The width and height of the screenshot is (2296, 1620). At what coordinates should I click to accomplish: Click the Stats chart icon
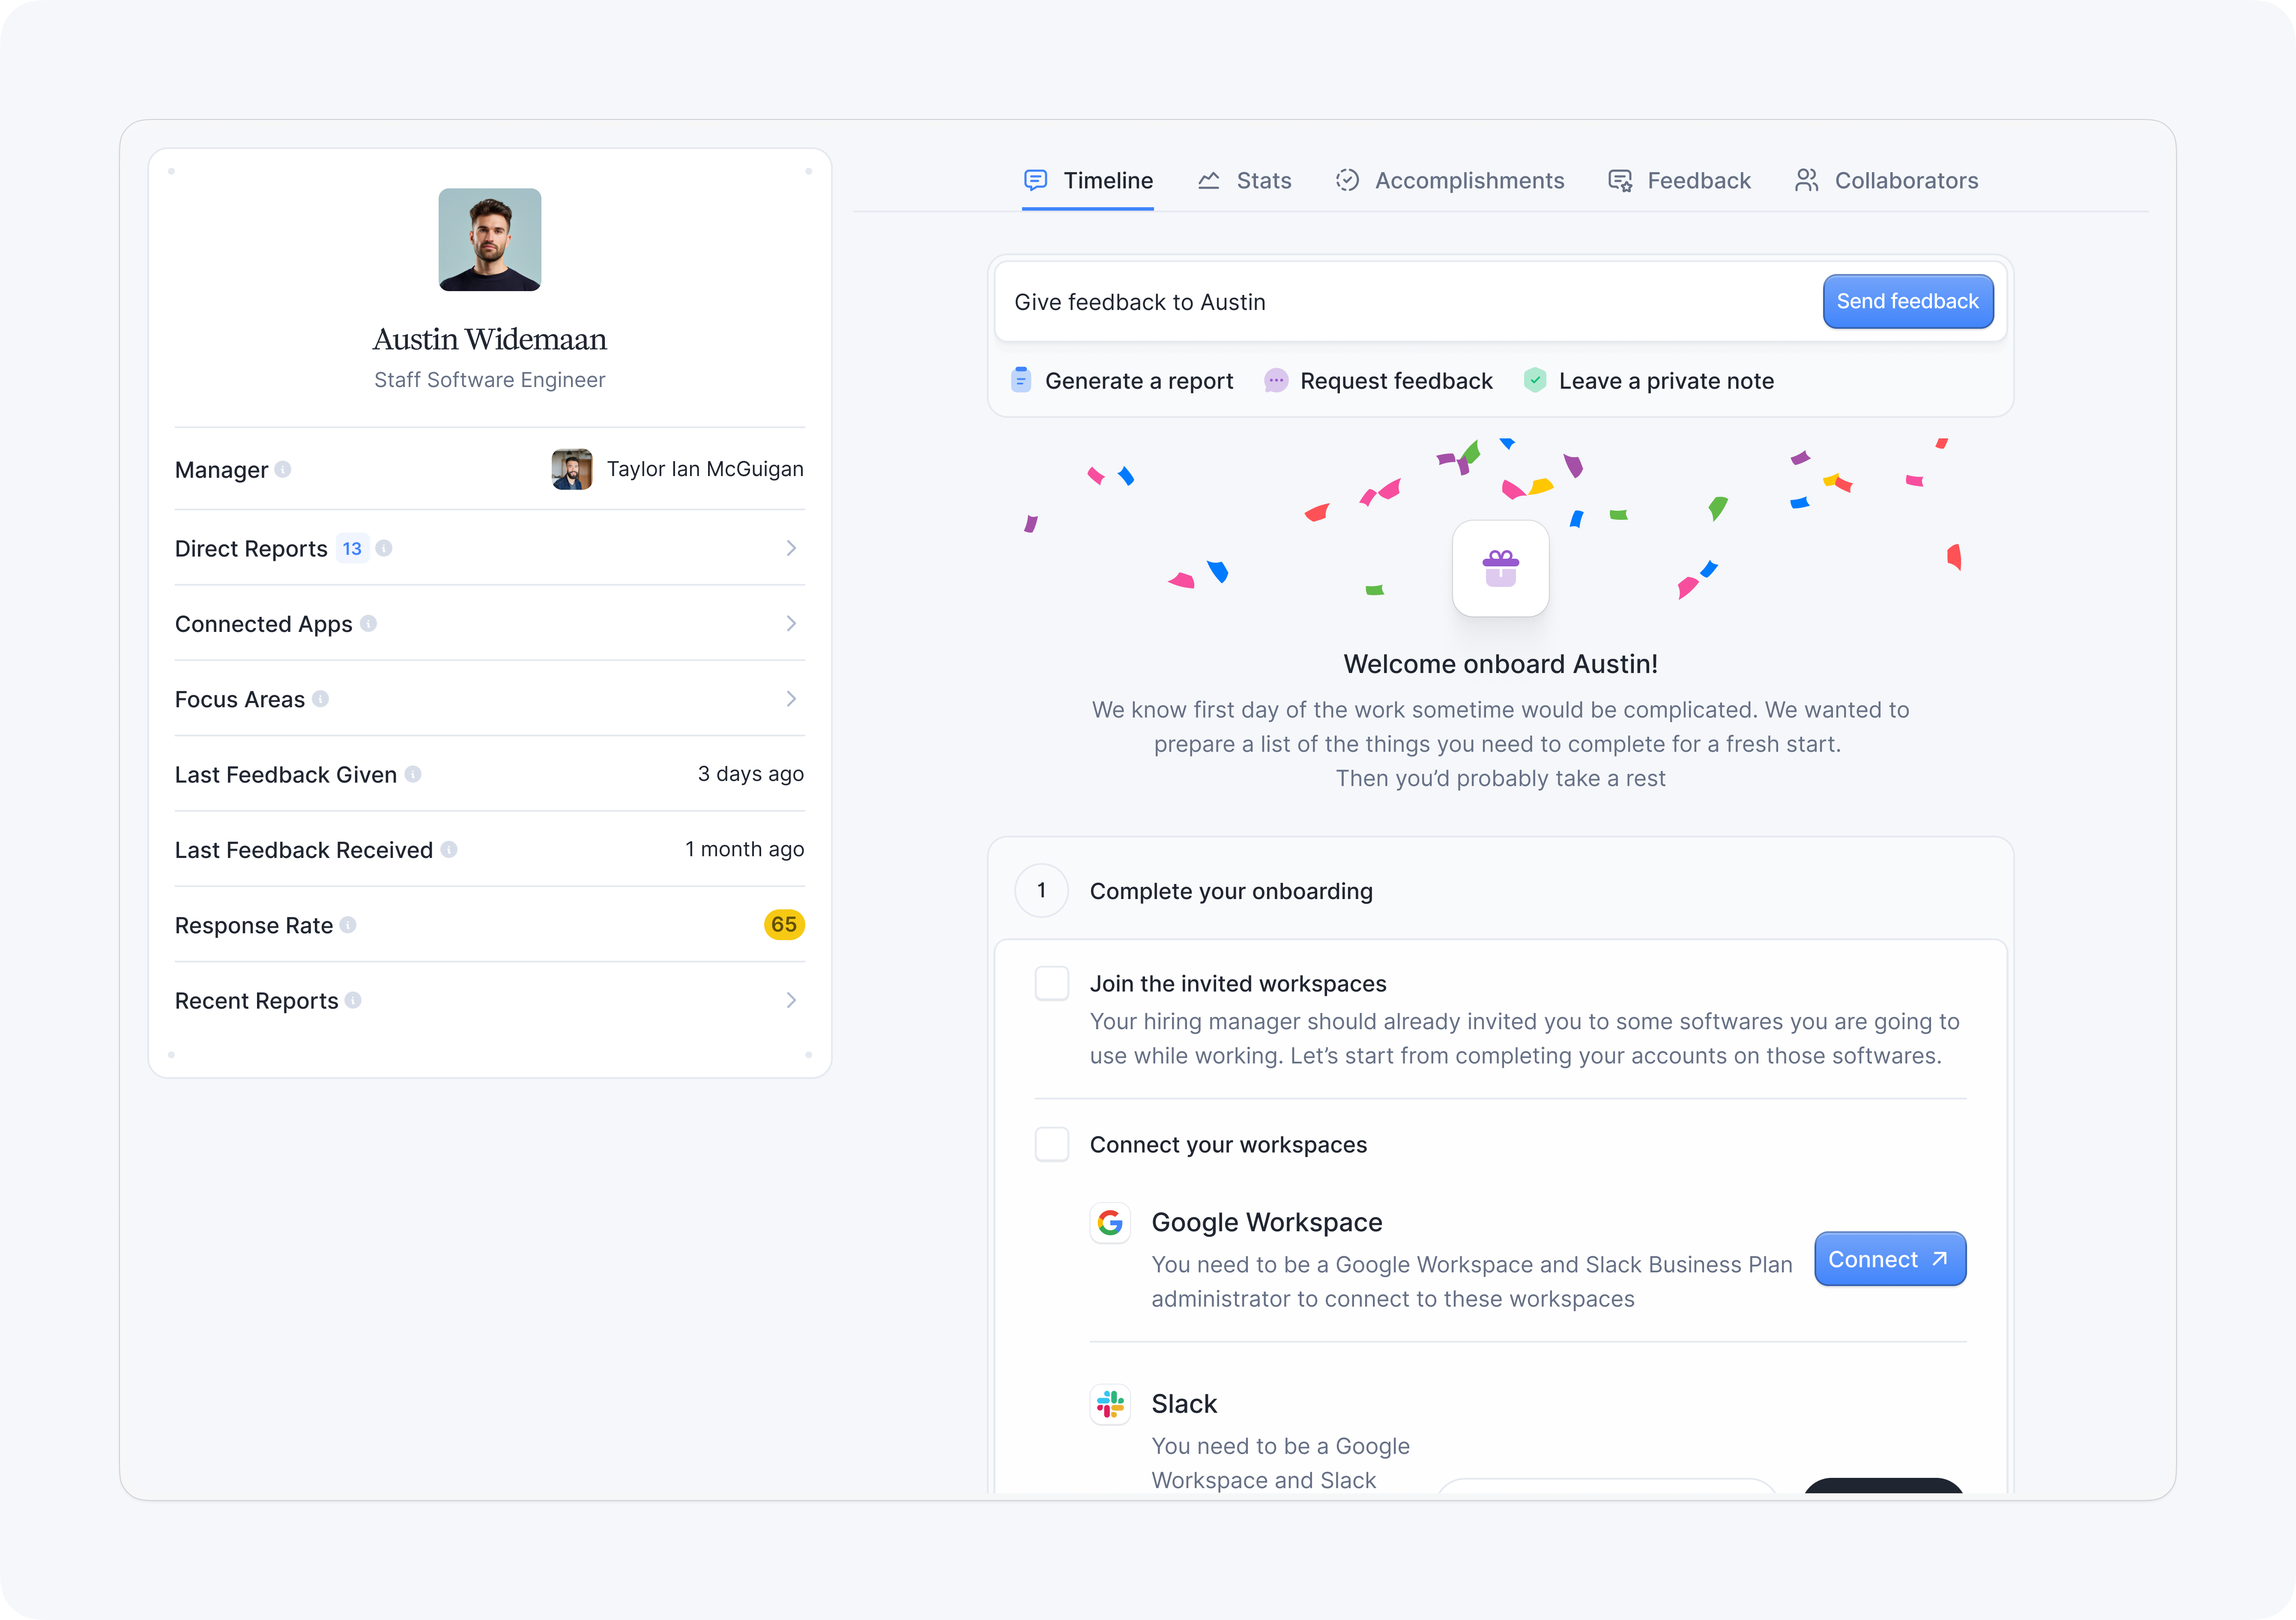point(1209,180)
